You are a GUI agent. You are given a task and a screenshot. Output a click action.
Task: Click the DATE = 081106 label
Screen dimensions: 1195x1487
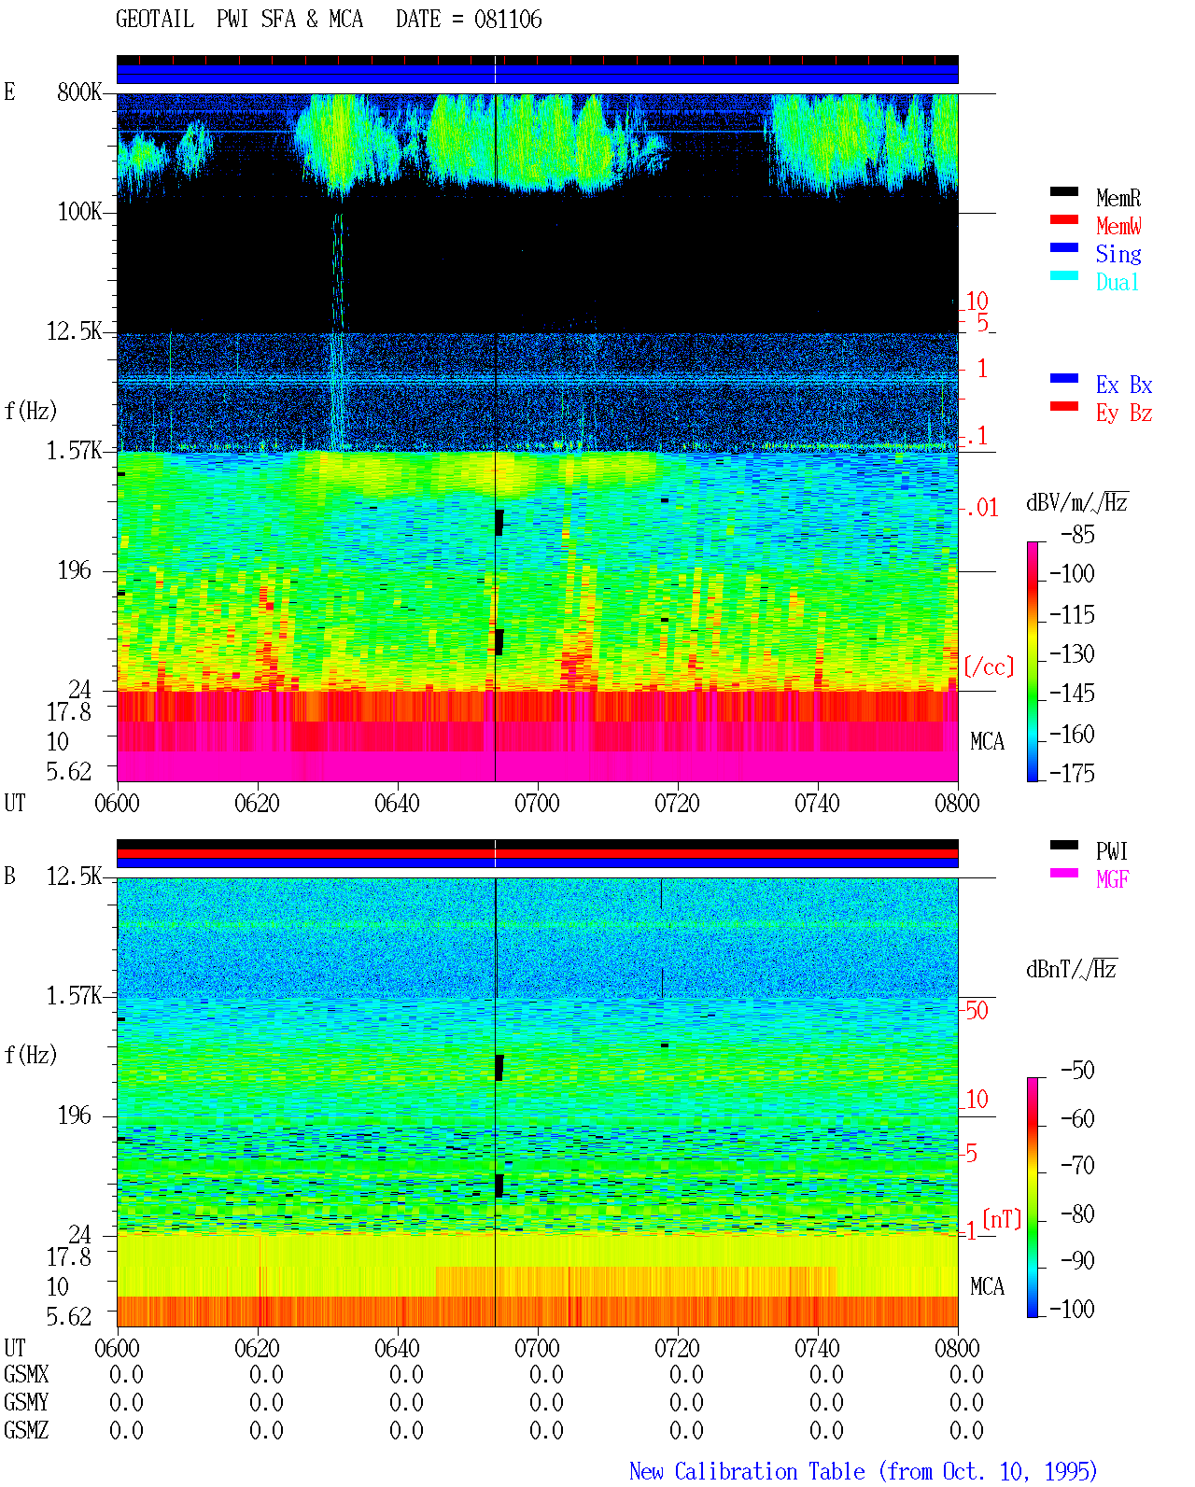tap(469, 19)
